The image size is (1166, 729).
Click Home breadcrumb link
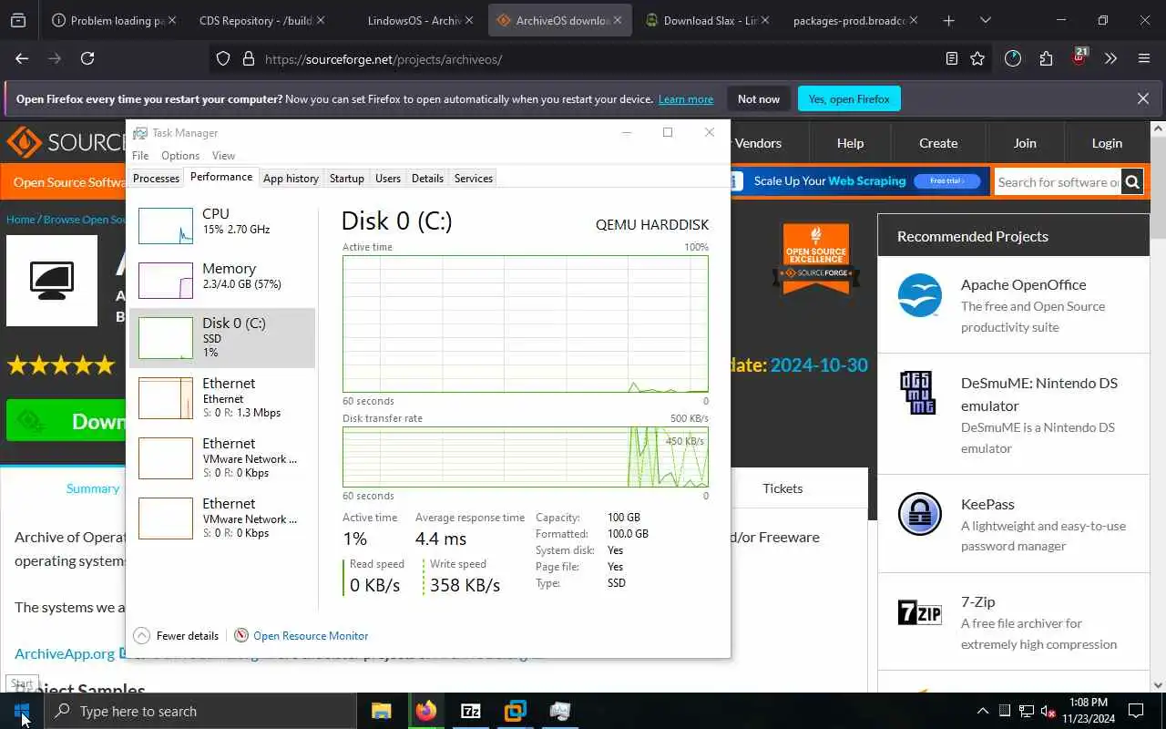(x=21, y=219)
